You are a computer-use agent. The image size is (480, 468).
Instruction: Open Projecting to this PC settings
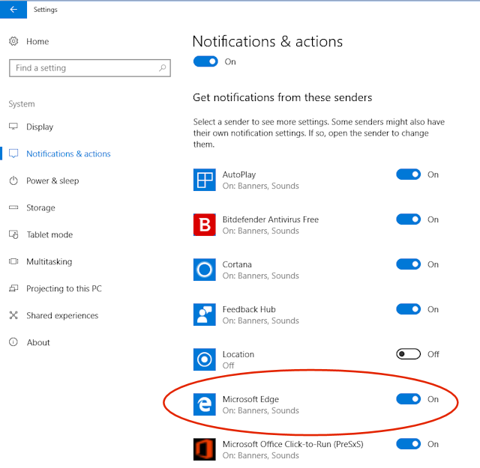[x=64, y=288]
